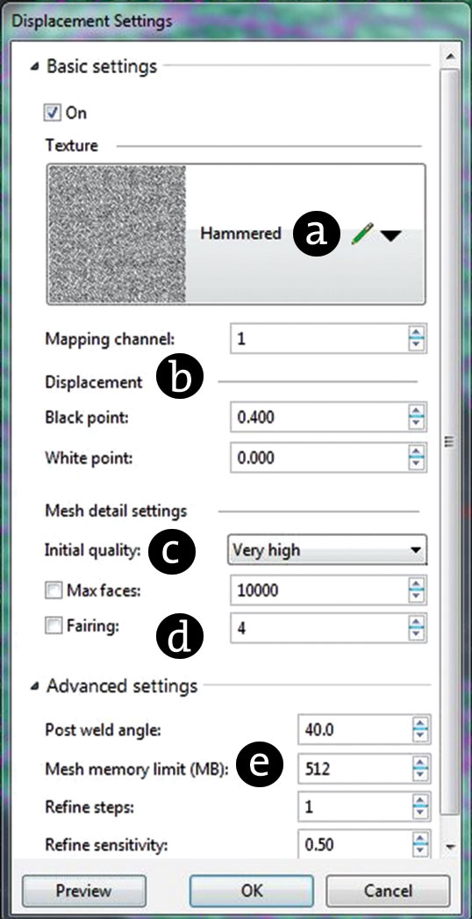Decrease Black point with down spinner
The width and height of the screenshot is (472, 919).
tap(417, 423)
